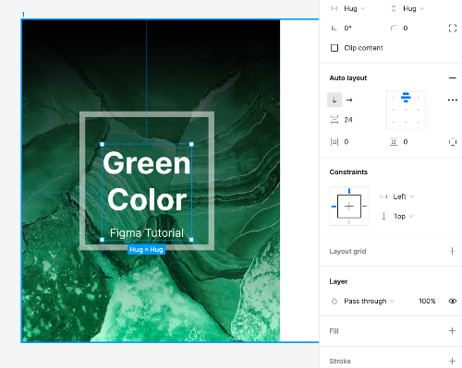Click the constraints box widget

349,206
